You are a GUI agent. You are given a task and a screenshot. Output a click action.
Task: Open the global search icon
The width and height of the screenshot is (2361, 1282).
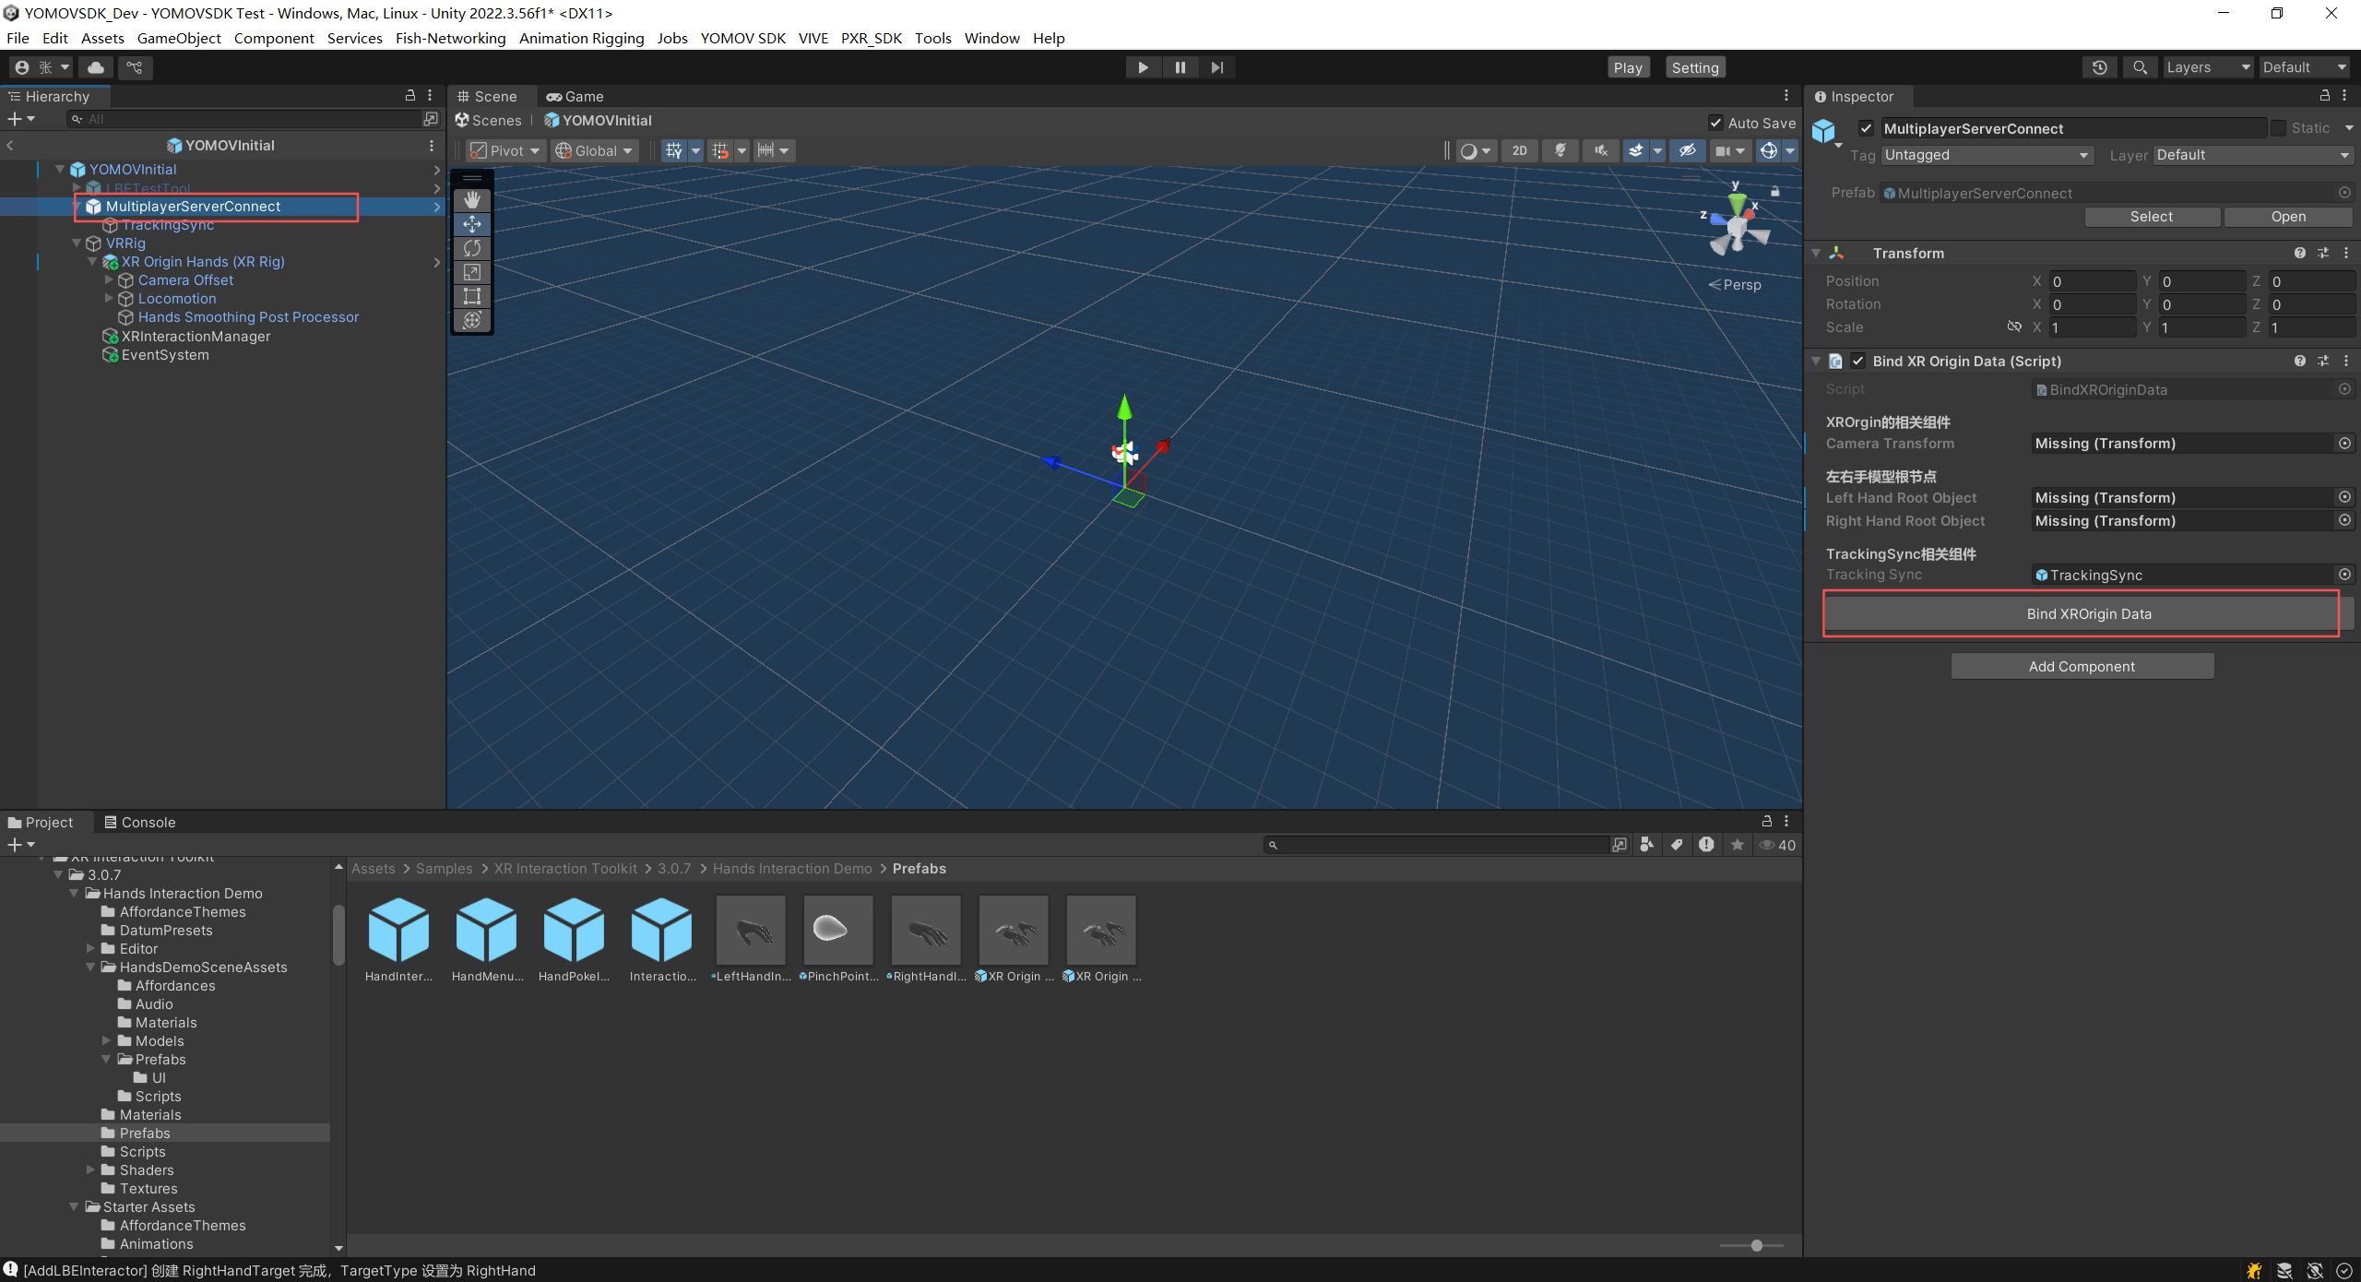(x=2141, y=67)
